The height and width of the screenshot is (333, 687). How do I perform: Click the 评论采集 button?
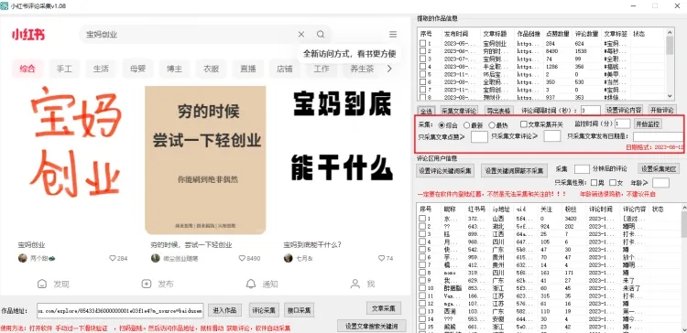pos(264,310)
